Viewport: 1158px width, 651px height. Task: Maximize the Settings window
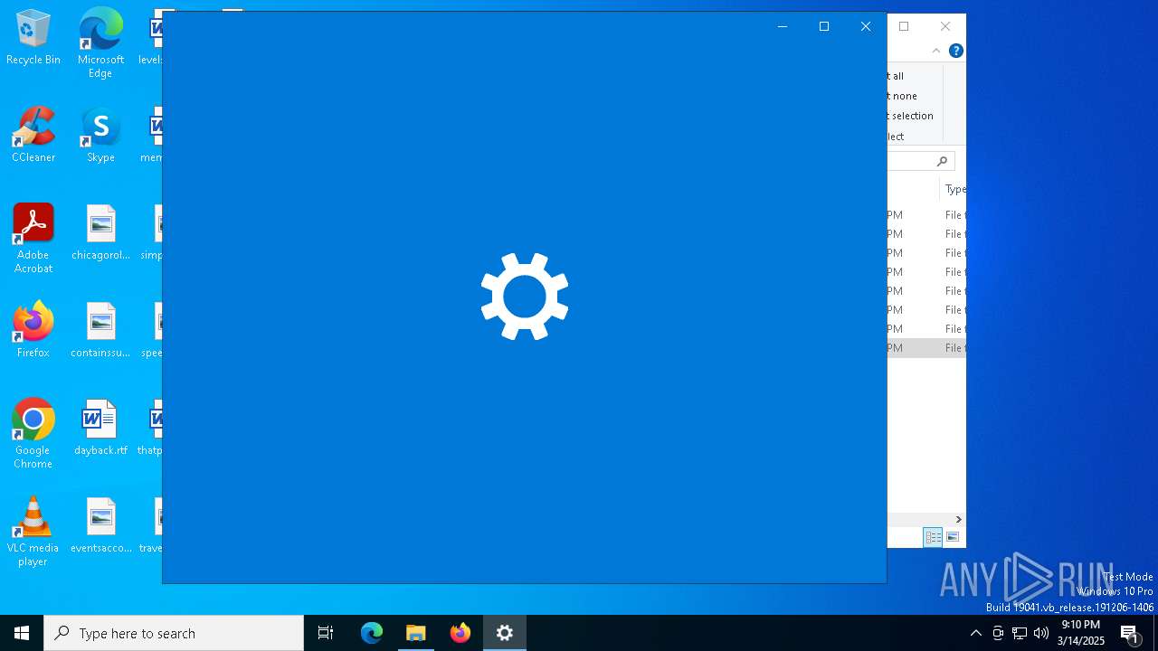[824, 26]
